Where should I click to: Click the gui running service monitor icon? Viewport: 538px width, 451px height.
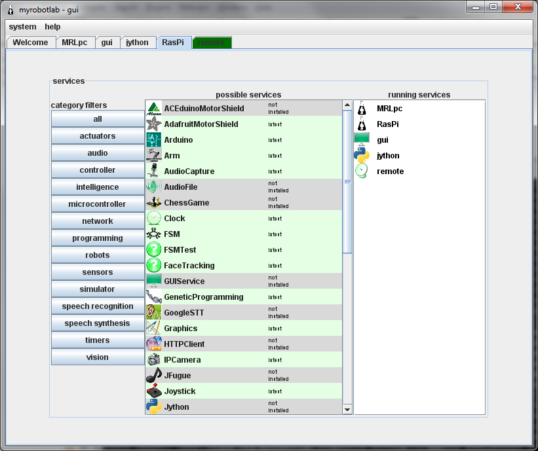tap(362, 140)
